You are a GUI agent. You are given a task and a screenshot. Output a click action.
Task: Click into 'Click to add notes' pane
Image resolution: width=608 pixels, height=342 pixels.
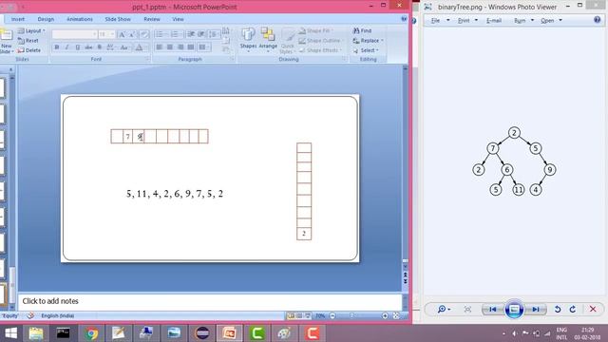coord(210,301)
